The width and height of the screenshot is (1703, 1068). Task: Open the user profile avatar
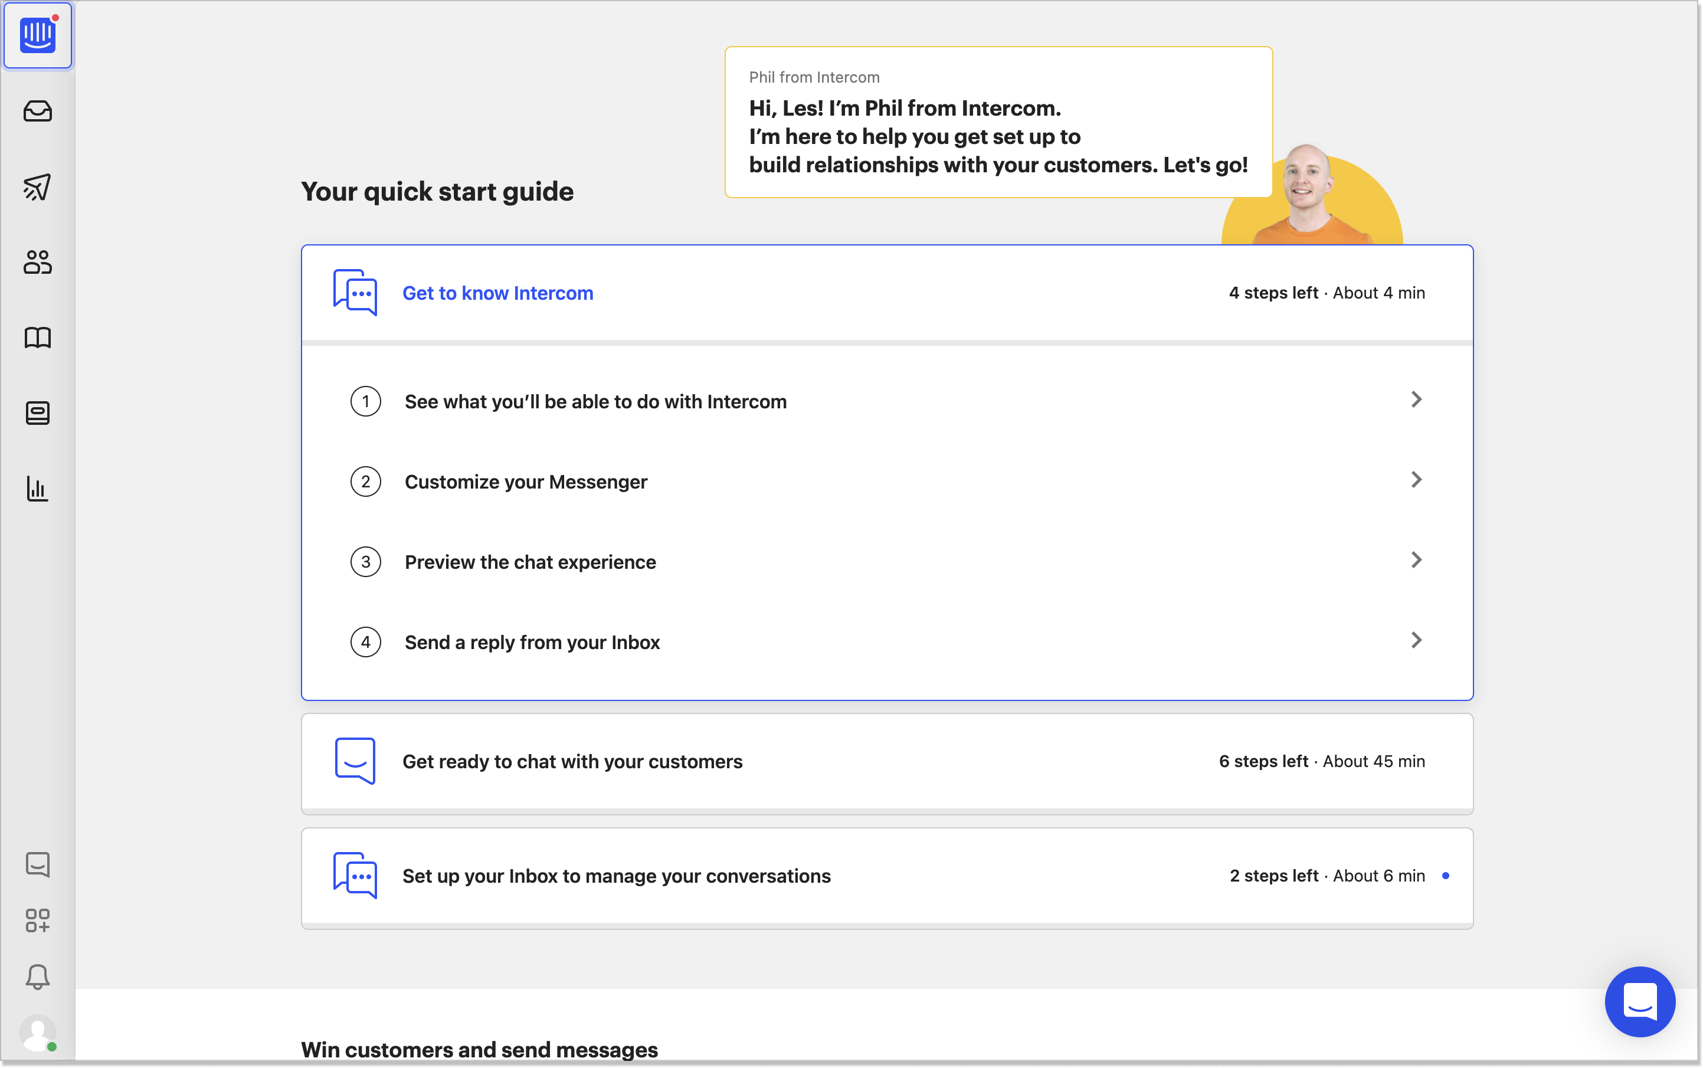pyautogui.click(x=37, y=1033)
